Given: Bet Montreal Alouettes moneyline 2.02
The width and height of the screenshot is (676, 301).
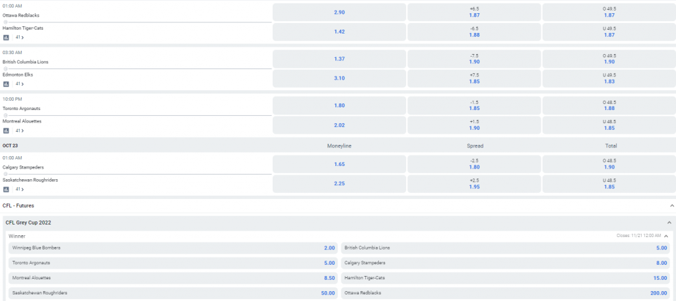Looking at the screenshot, I should pos(339,125).
